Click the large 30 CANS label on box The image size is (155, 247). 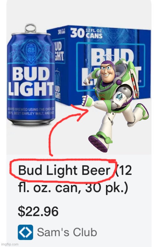coord(86,33)
